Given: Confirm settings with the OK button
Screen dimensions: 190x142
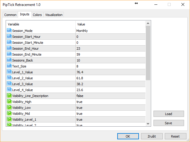Looking at the screenshot, I should 128,136.
